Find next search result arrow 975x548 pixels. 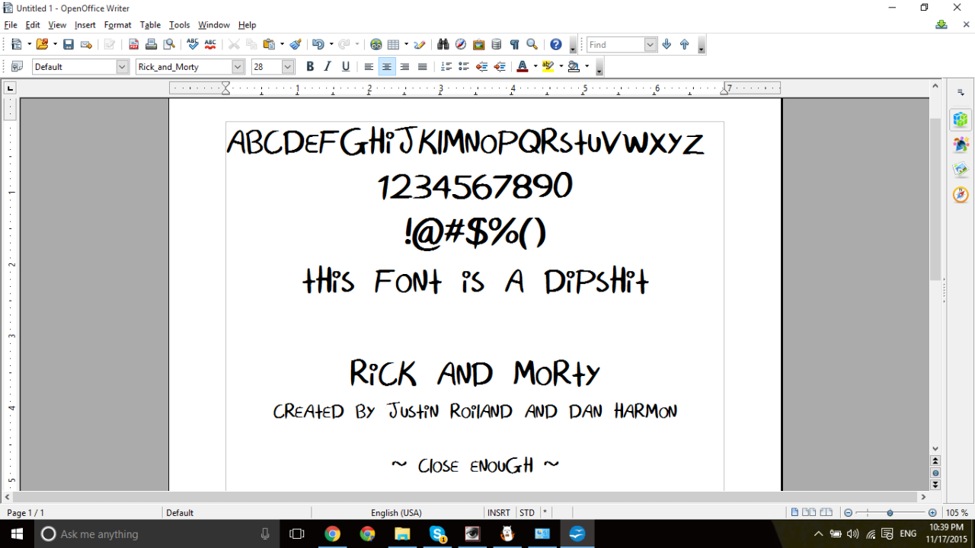(x=667, y=45)
